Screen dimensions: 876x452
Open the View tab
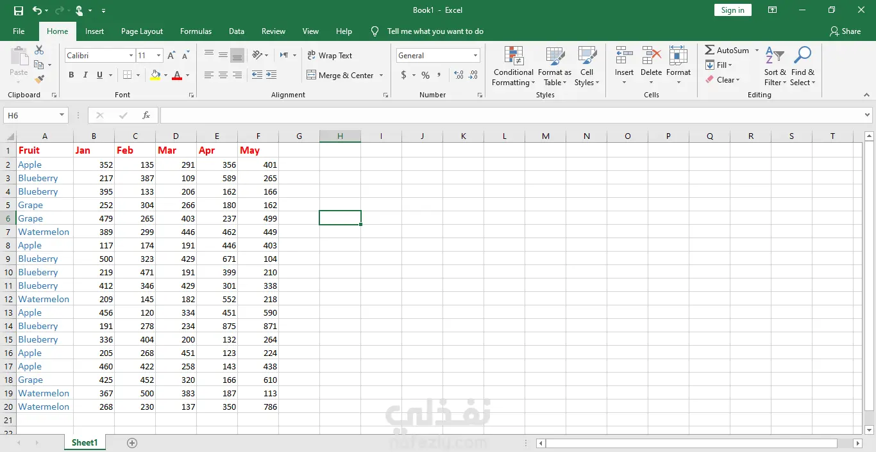point(310,31)
